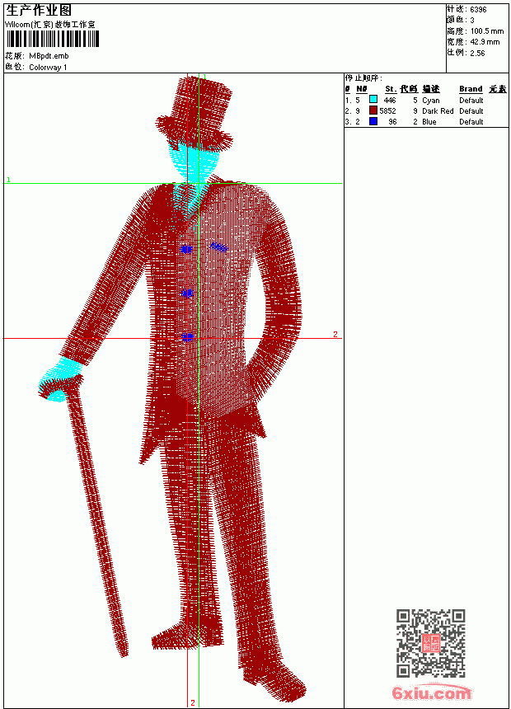Click the red guide marker labeled 2
This screenshot has width=511, height=709.
tap(335, 334)
